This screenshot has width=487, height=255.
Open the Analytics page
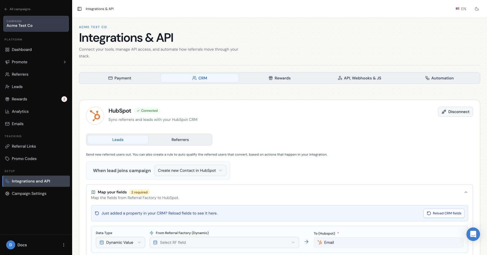[36, 111]
